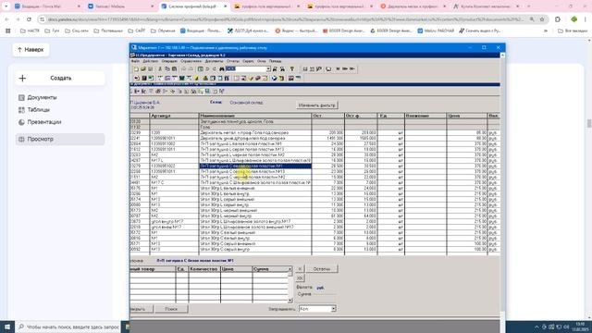The height and width of the screenshot is (333, 592).
Task: Open the Windows Start menu
Action: (x=7, y=327)
